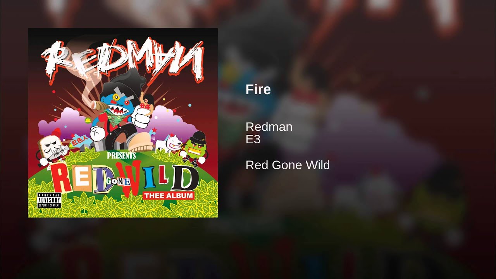Open the "Red Gone Wild" album name
Viewport: 496px width, 279px height.
(288, 165)
